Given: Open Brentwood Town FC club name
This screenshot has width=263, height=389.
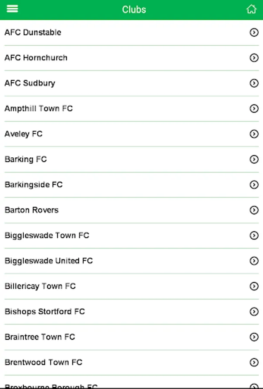Looking at the screenshot, I should [x=44, y=362].
